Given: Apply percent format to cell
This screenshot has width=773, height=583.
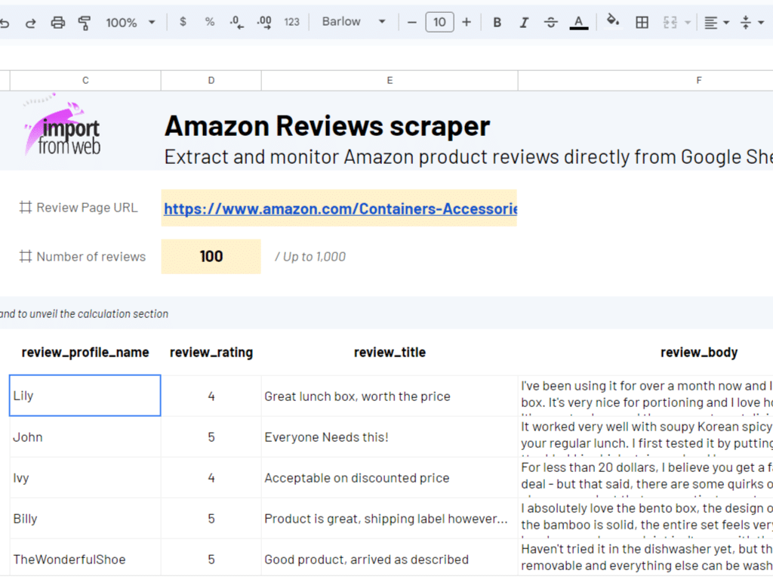Looking at the screenshot, I should (x=210, y=22).
